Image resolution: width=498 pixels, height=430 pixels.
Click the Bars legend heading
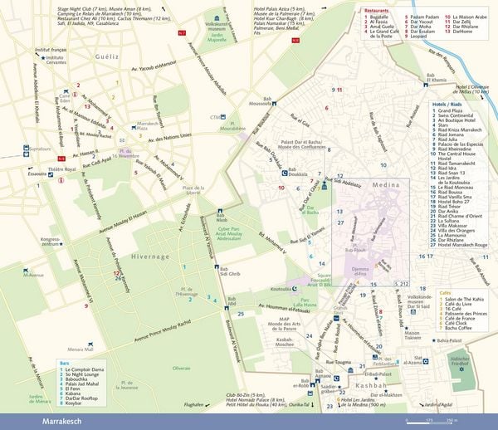65,363
